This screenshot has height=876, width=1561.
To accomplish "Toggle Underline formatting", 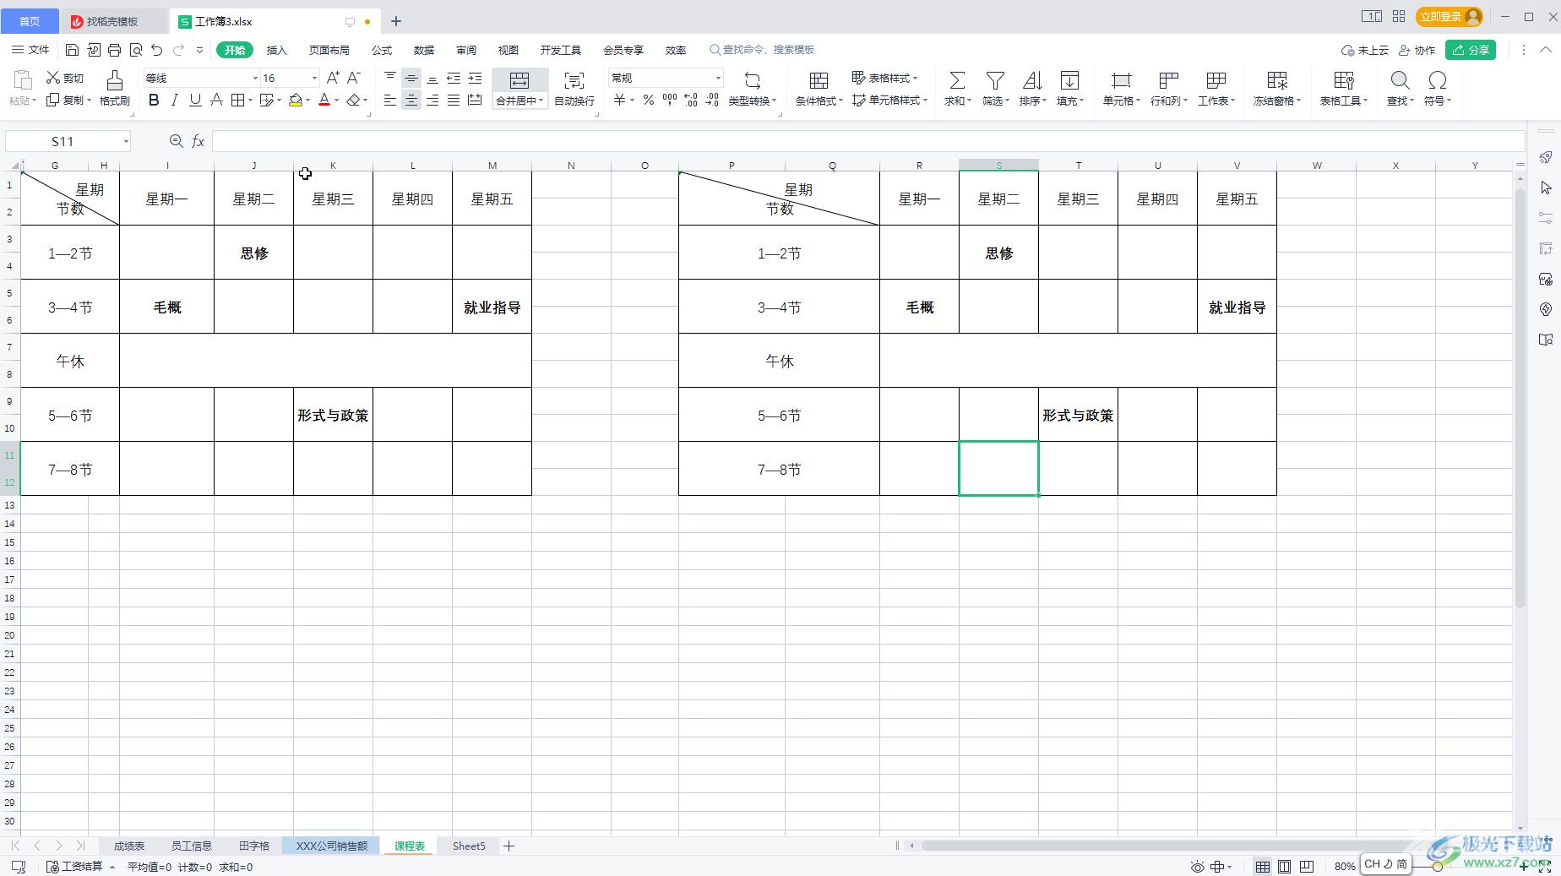I will point(195,100).
